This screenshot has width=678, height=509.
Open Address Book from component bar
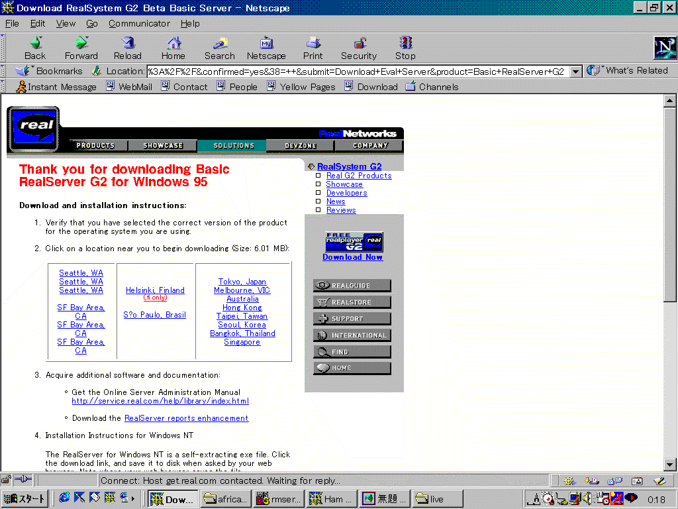tap(636, 481)
